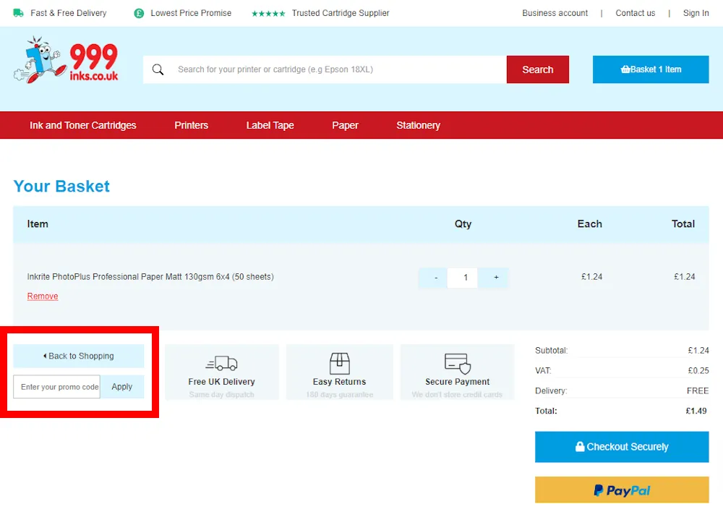This screenshot has width=723, height=512.
Task: Open the Basket 1 Item
Action: (650, 69)
